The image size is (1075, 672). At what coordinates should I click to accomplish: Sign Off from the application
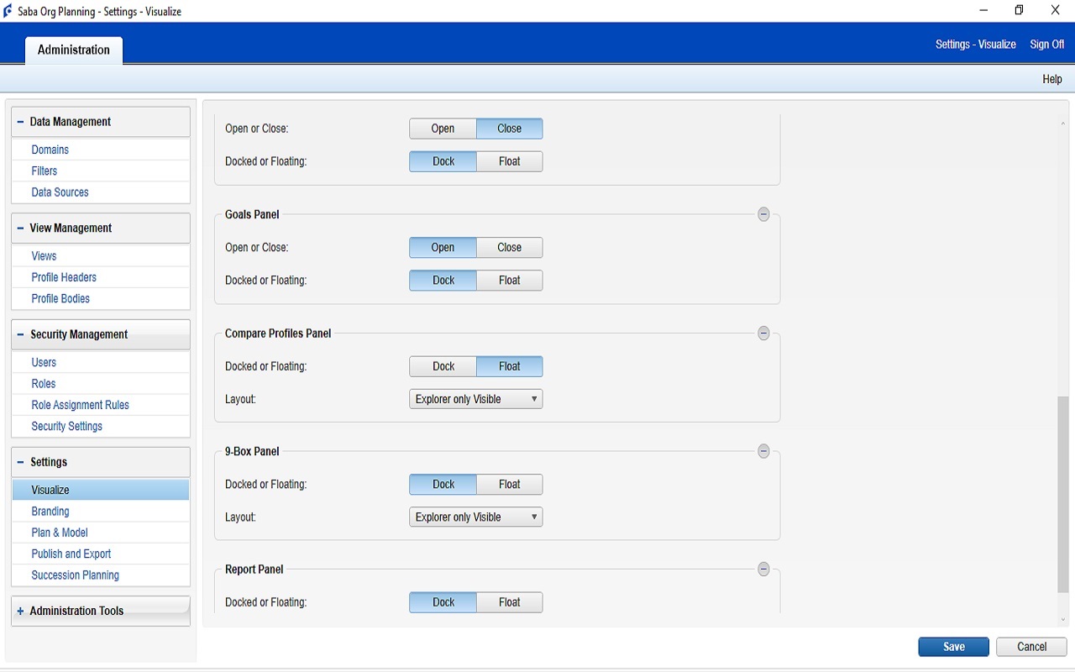(x=1046, y=44)
